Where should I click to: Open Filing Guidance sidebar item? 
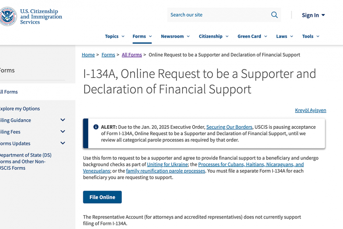[x=15, y=120]
